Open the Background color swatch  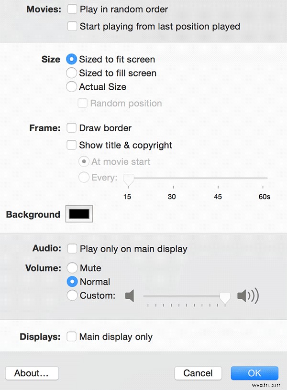78,213
